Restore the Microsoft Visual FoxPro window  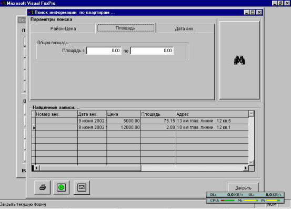coord(280,3)
